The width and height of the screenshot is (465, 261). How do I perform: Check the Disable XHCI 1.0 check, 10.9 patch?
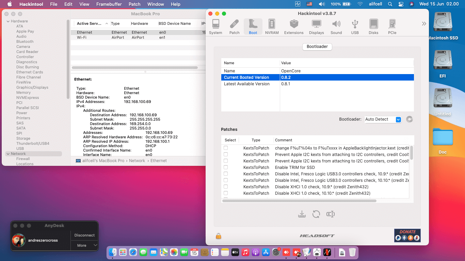tap(226, 187)
